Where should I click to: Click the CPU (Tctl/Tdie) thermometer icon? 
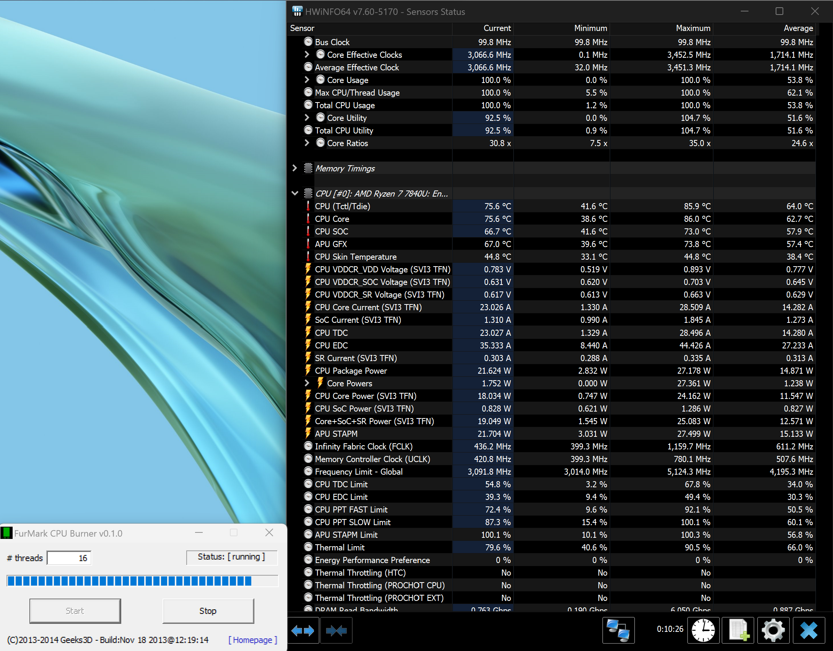click(308, 206)
